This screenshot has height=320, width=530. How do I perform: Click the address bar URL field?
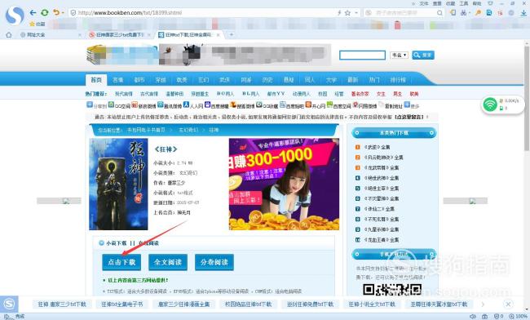point(203,13)
